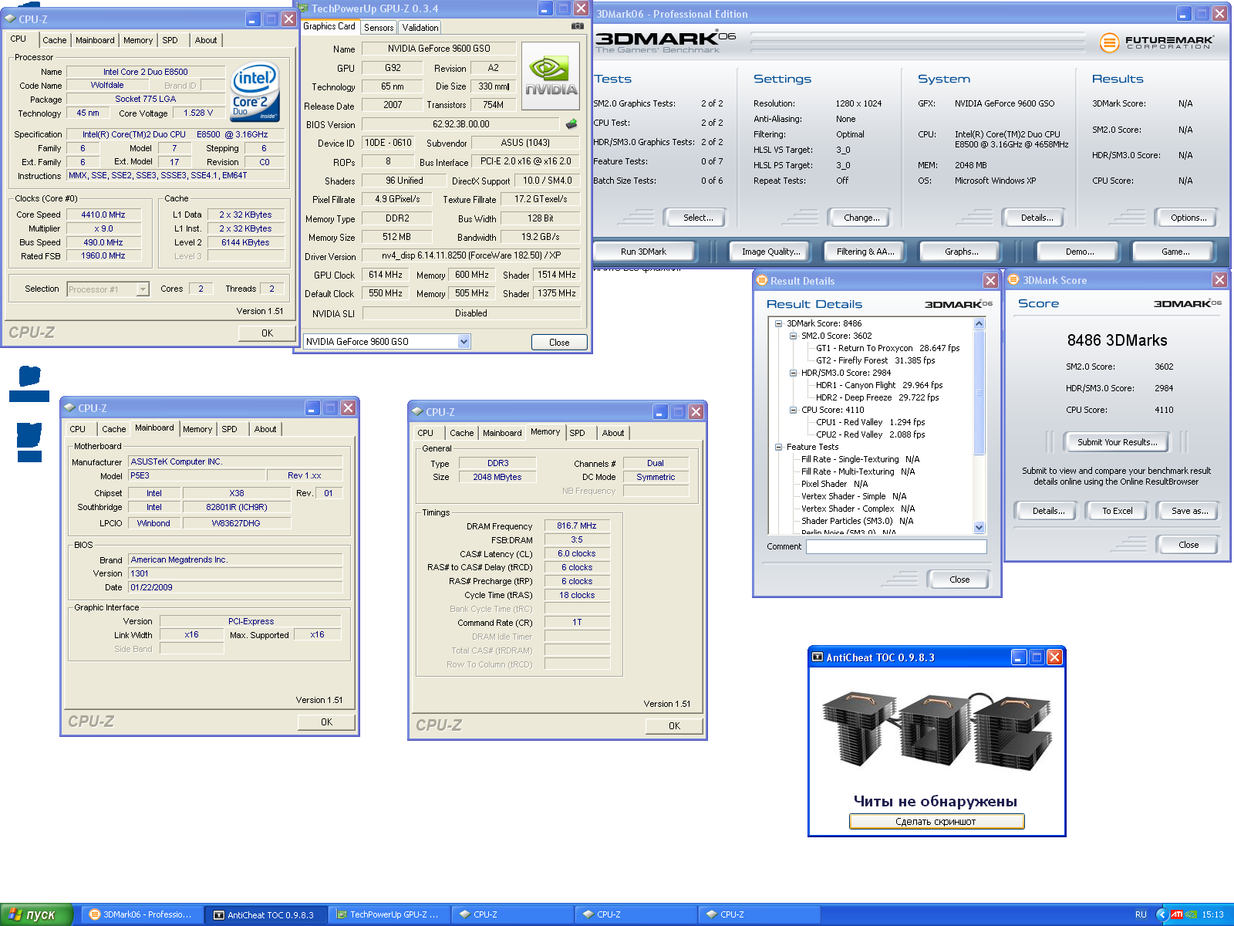Click Run 3DMark button

click(643, 252)
